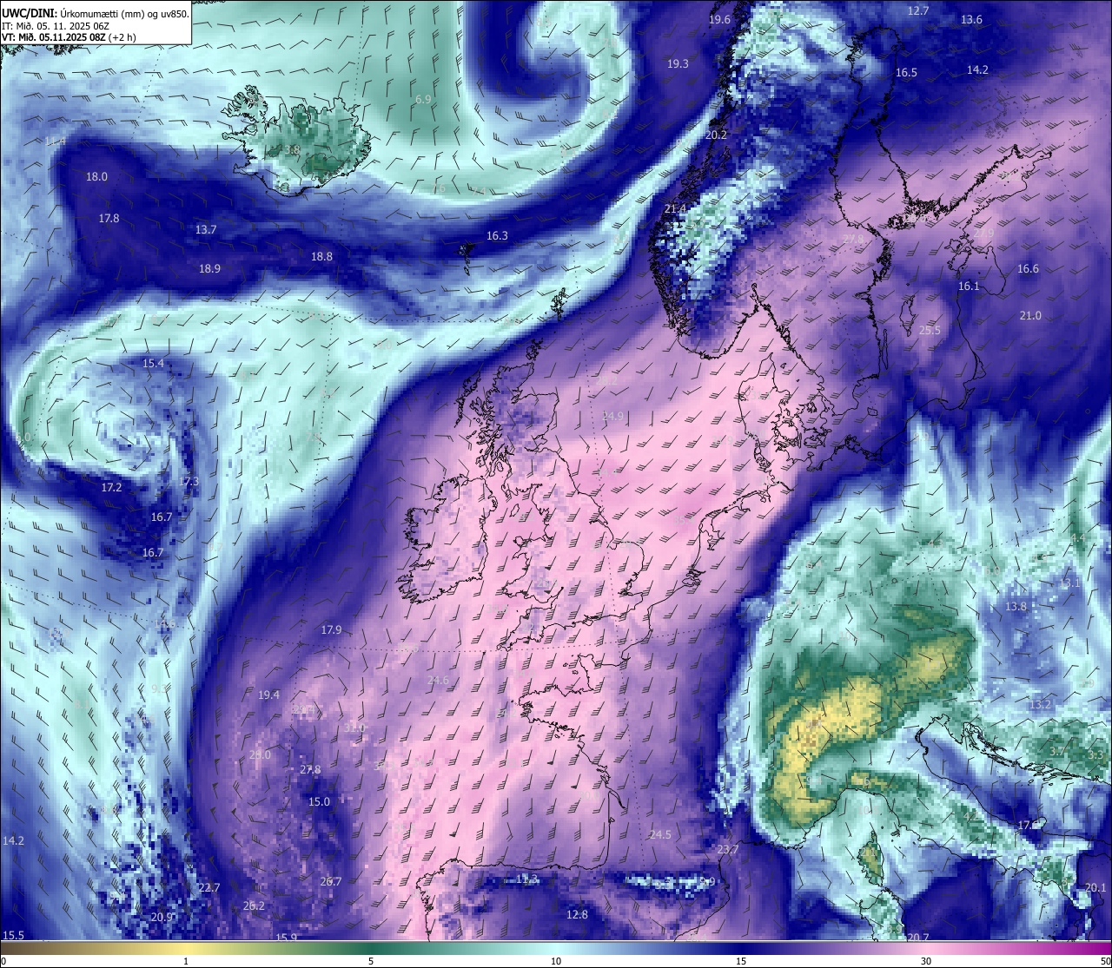The image size is (1112, 968).
Task: Click the 17.8 value label
Action: point(109,219)
